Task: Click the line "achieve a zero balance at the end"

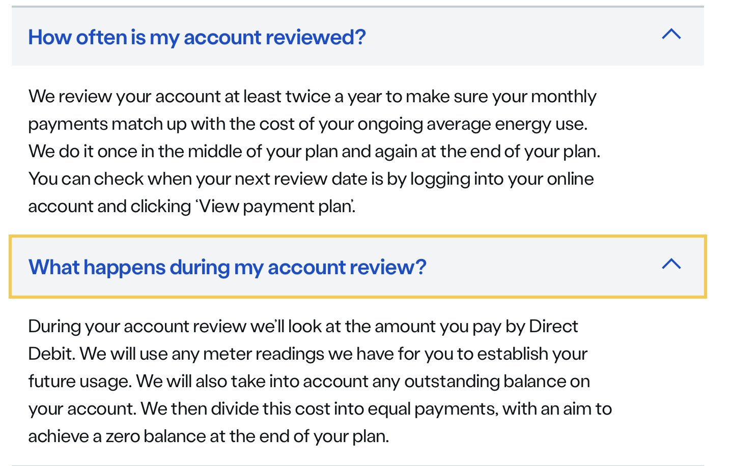Action: coord(208,436)
